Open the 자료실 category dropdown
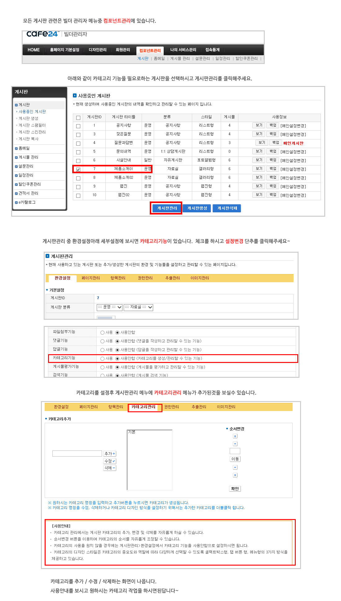The width and height of the screenshot is (341, 601). point(138,307)
